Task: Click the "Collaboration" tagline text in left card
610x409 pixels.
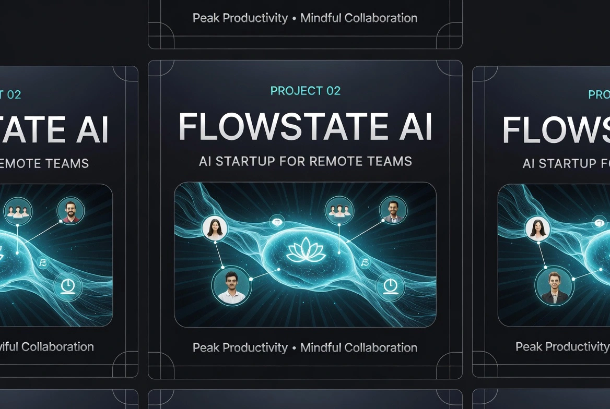Action: pos(57,347)
